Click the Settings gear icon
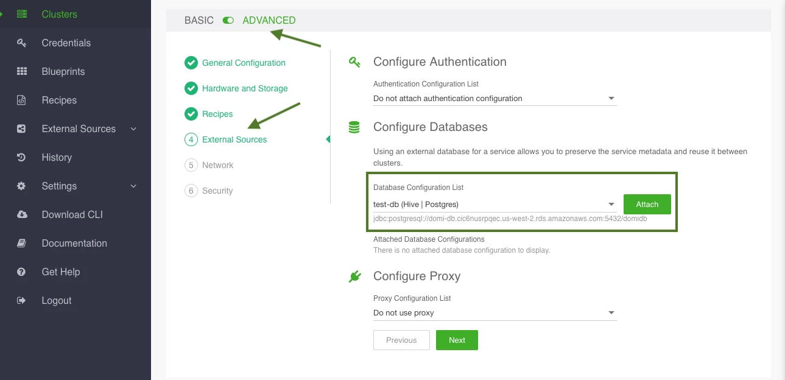Viewport: 785px width, 380px height. point(22,186)
